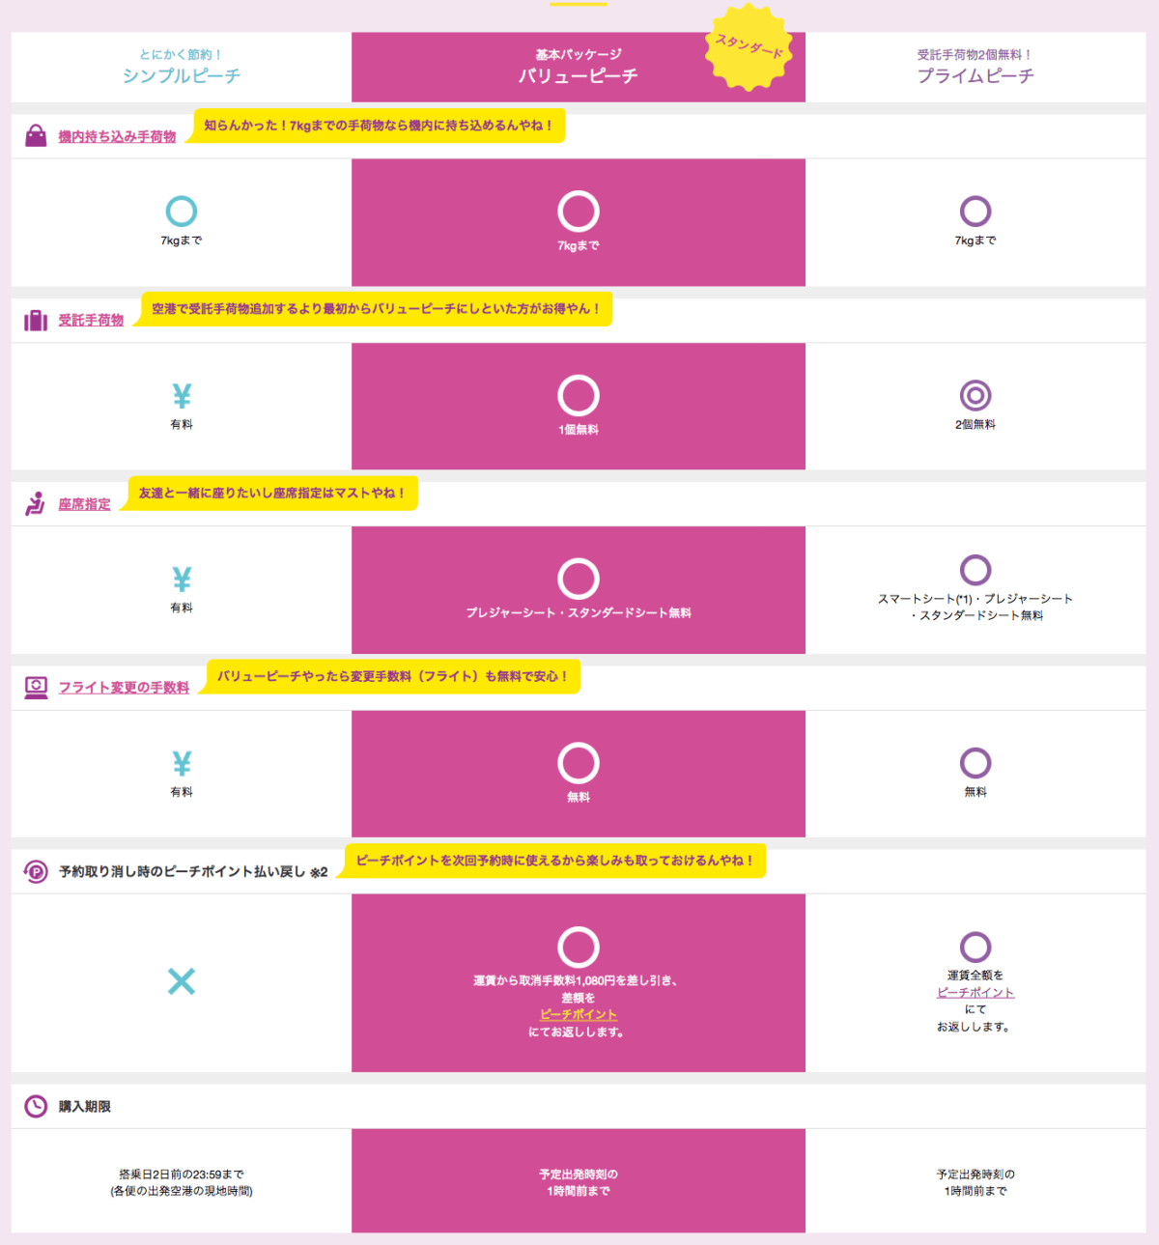The height and width of the screenshot is (1245, 1159).
Task: Select the シンプルピーチ column header
Action: 182,67
